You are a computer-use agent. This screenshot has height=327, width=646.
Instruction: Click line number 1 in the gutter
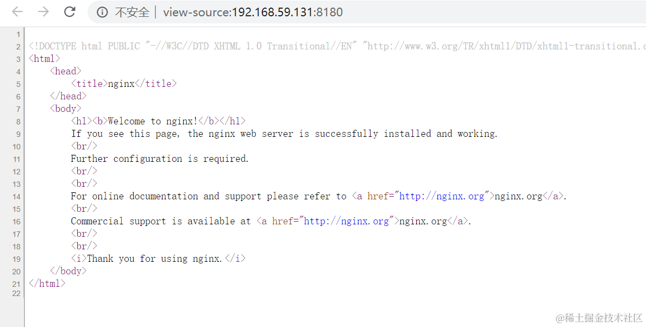[x=18, y=34]
